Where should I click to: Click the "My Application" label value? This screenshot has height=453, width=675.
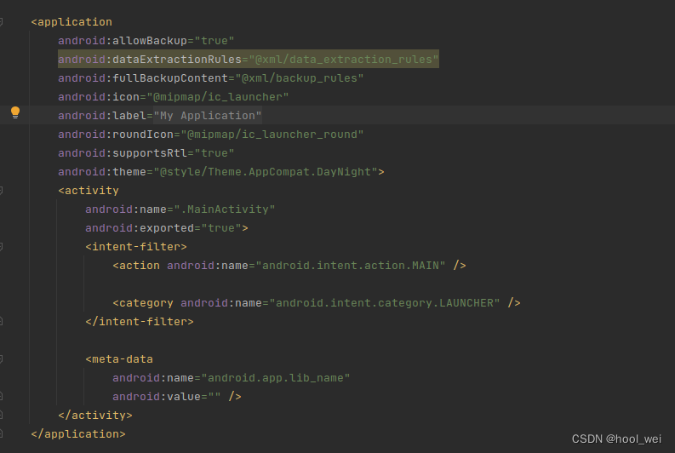tap(208, 116)
